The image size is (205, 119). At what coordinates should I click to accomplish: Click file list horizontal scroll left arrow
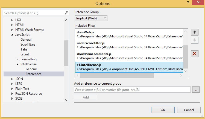[x=78, y=75]
